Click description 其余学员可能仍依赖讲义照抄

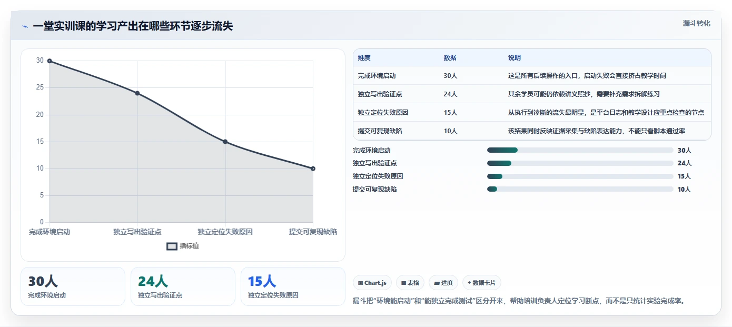pos(583,94)
